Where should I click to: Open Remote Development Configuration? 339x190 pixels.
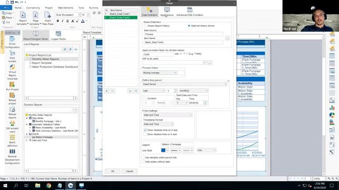pyautogui.click(x=12, y=156)
